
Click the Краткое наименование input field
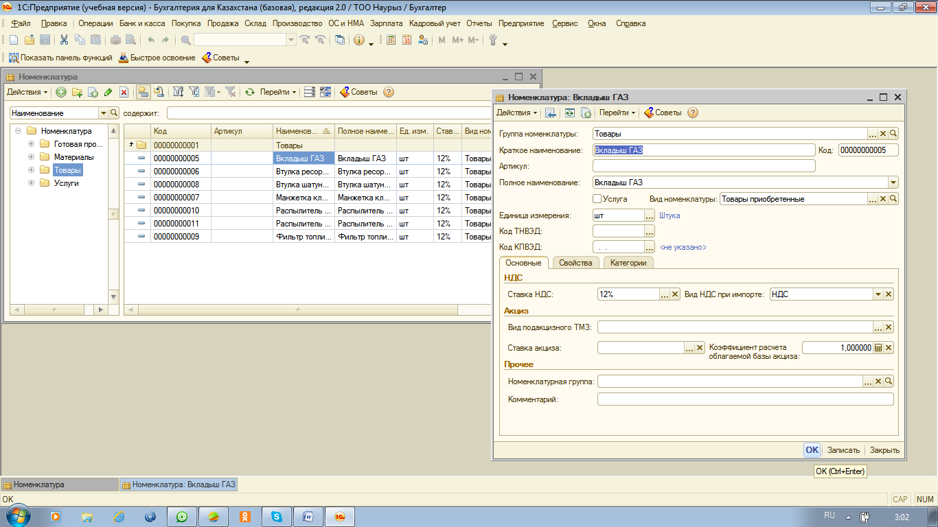[704, 150]
